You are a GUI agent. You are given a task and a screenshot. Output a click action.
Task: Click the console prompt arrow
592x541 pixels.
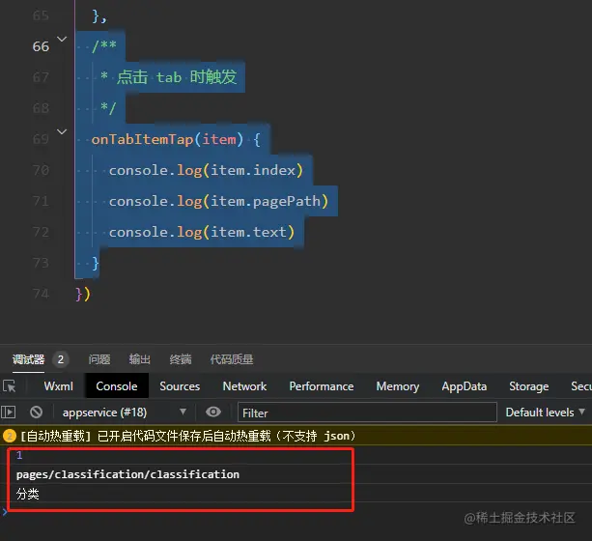5,512
